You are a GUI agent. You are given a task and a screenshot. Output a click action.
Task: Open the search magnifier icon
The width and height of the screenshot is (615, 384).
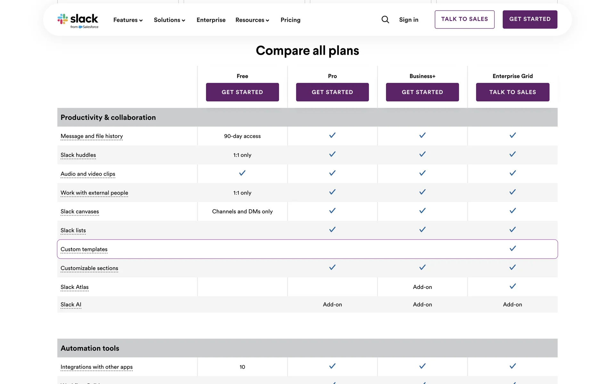[385, 20]
